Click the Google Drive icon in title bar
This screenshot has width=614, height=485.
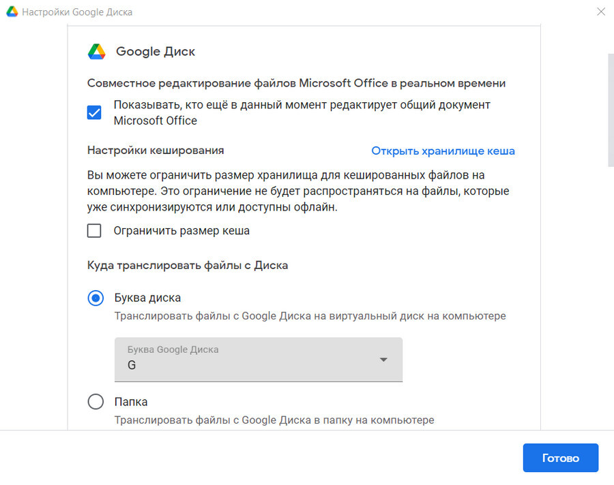click(x=12, y=12)
